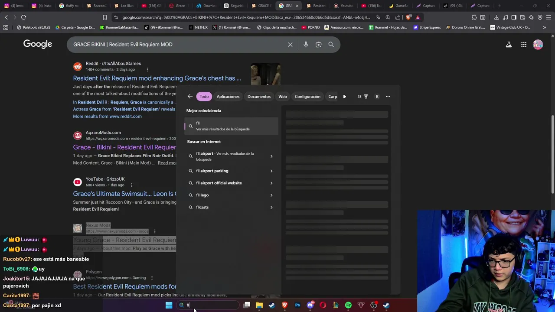Open the 'Stripe Express' bookmark
The width and height of the screenshot is (555, 312).
pos(427,27)
